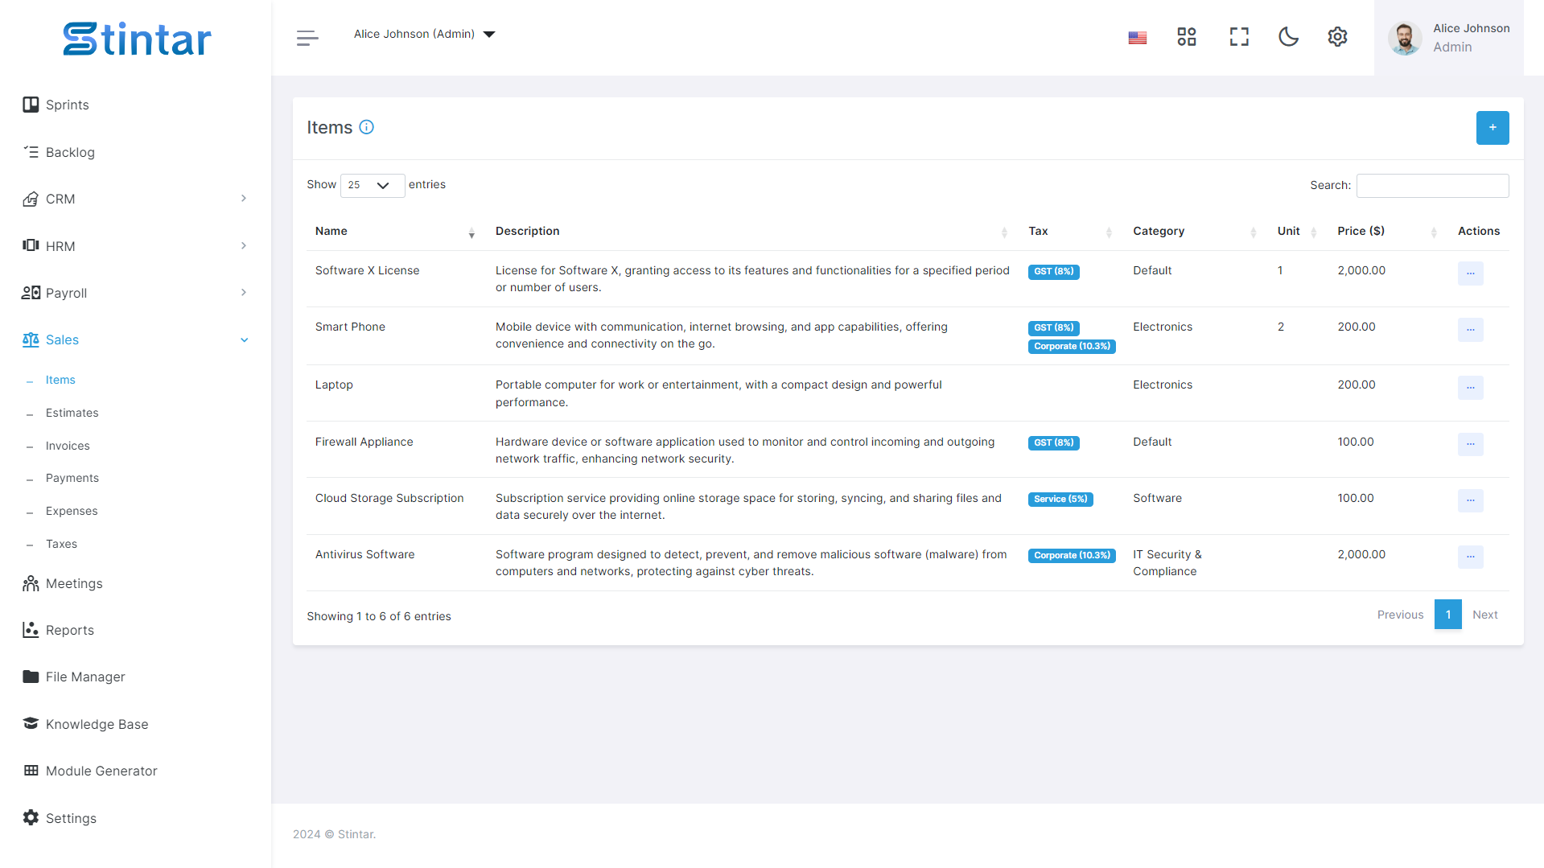1544x868 pixels.
Task: Click GST (8%) badge for Firewall Appliance
Action: coord(1053,443)
